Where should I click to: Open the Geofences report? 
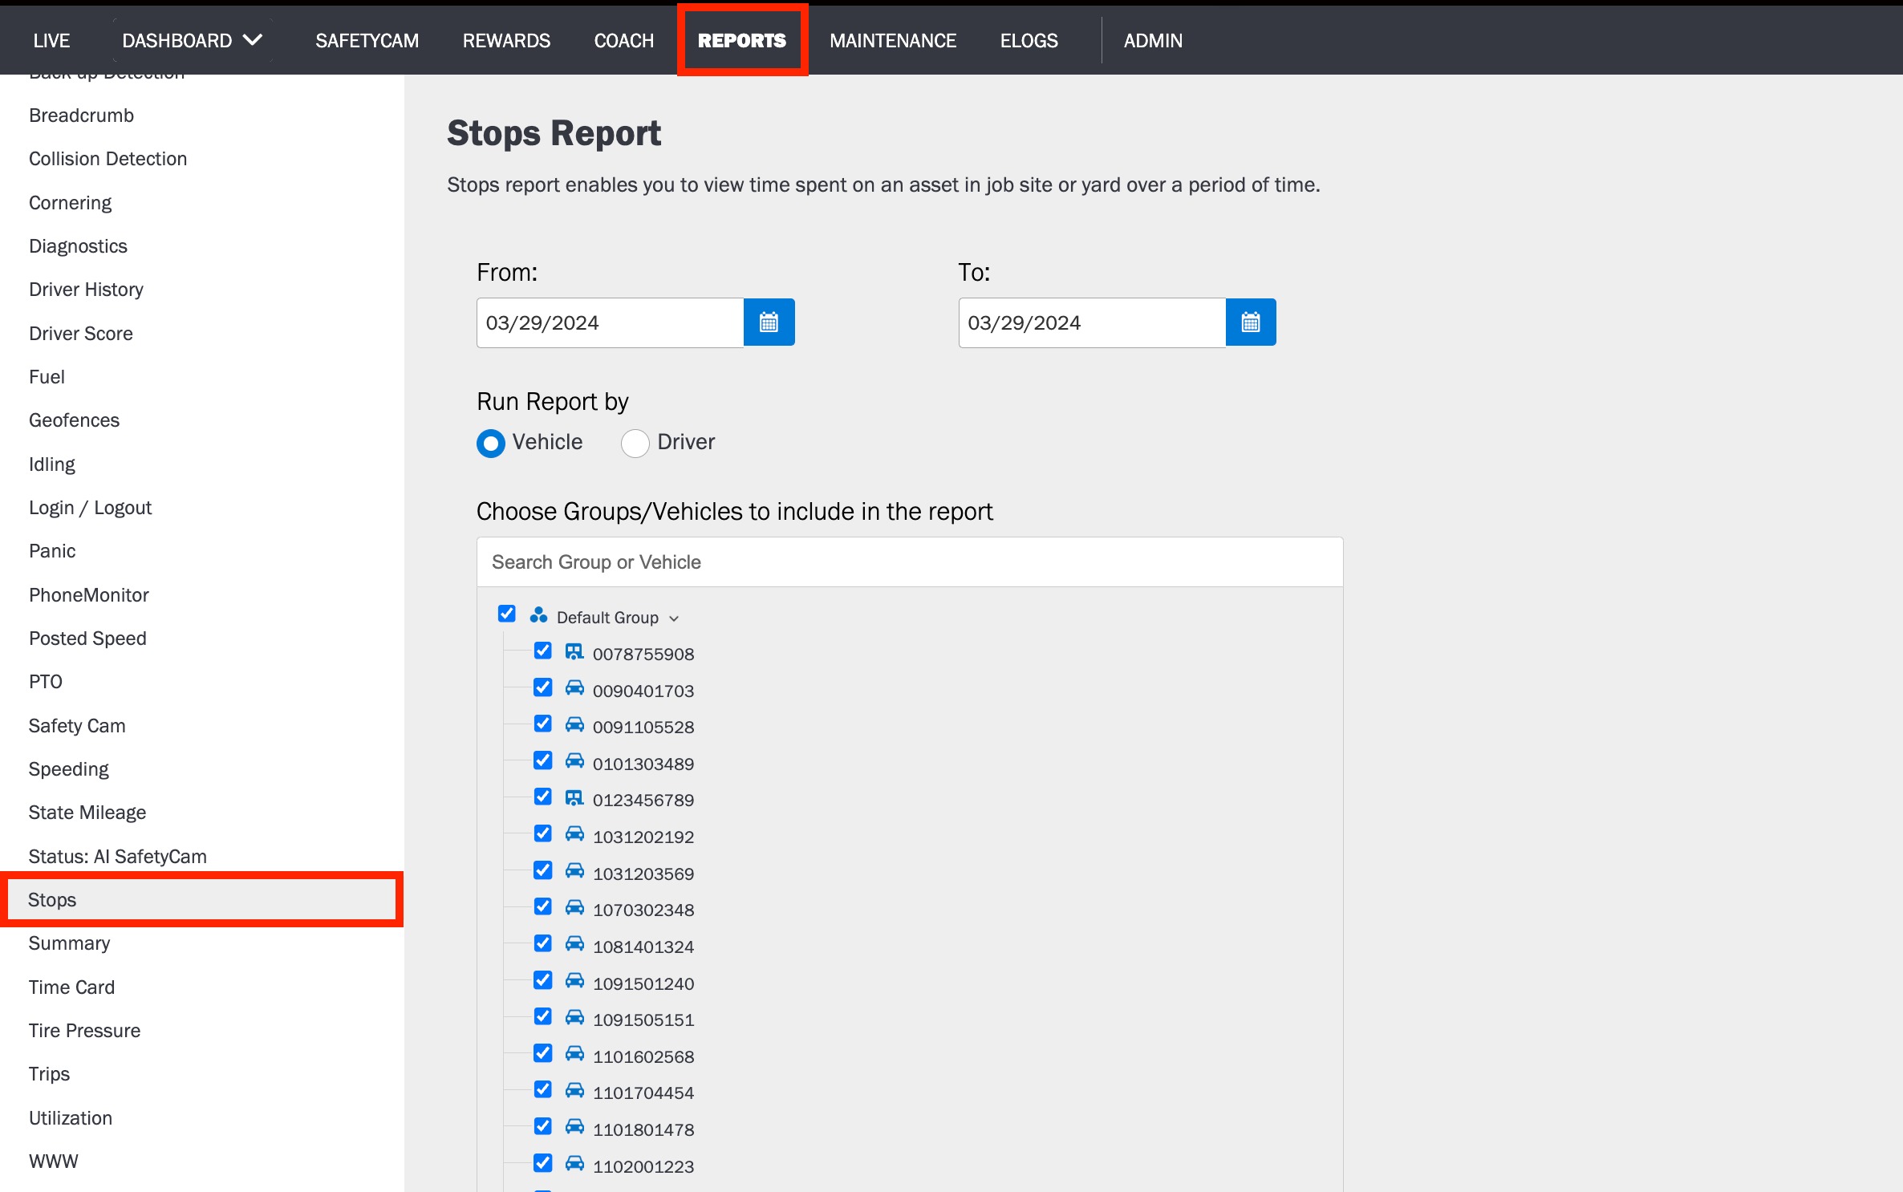point(75,420)
